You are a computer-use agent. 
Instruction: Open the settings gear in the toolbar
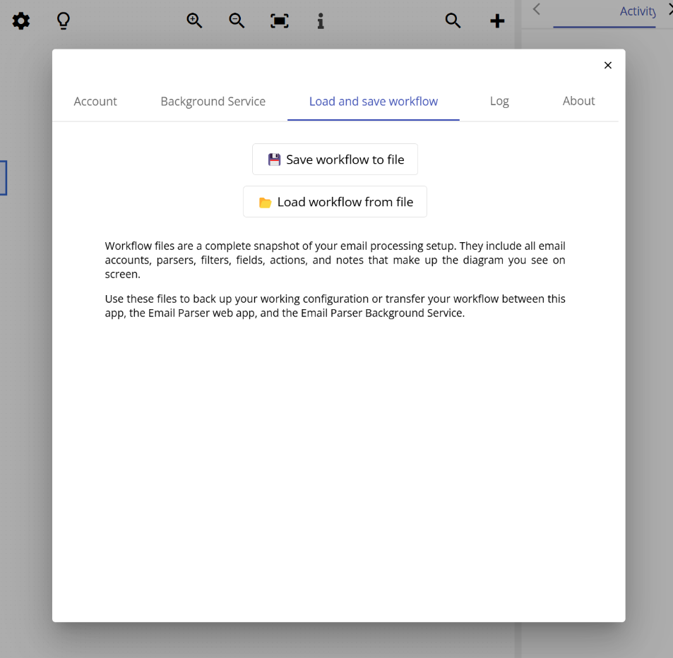coord(20,20)
